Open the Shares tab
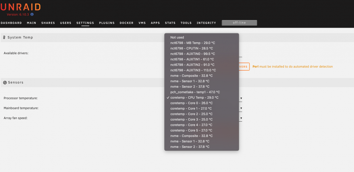This screenshot has width=354, height=172. [x=48, y=23]
